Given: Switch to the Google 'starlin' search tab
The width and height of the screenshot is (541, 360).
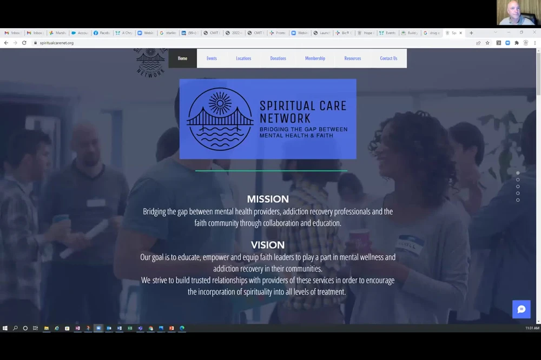Looking at the screenshot, I should point(168,33).
